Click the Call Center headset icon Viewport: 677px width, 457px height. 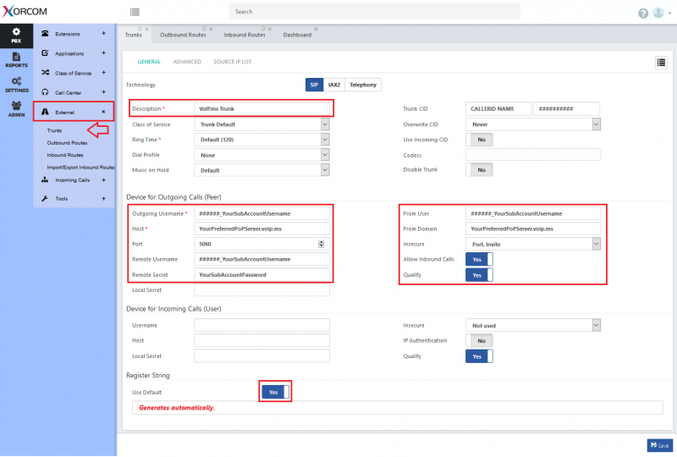(x=45, y=92)
